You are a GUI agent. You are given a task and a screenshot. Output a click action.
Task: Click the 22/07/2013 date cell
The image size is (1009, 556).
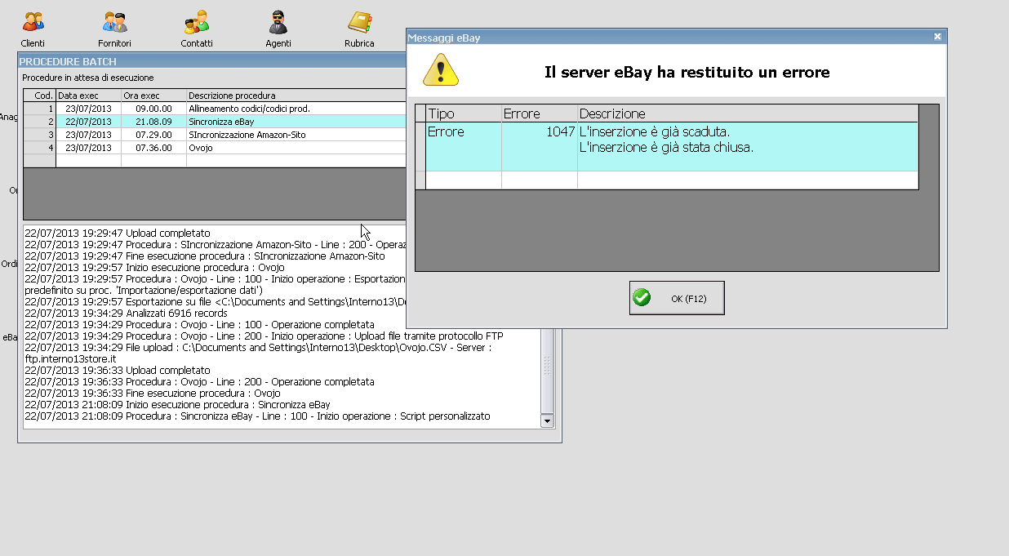[88, 121]
